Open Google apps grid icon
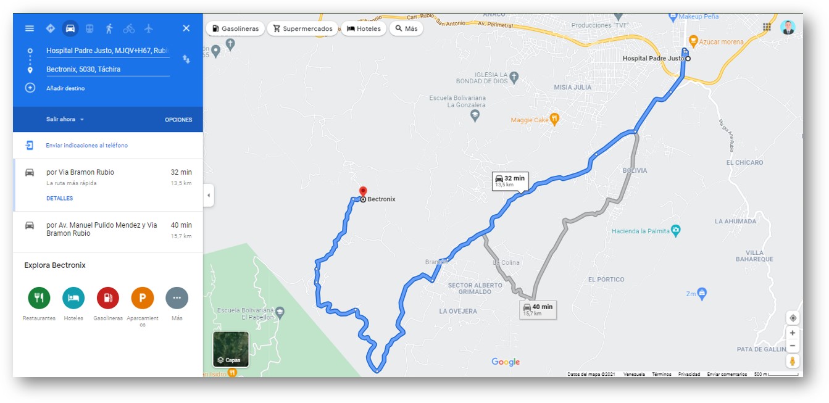 pos(767,27)
